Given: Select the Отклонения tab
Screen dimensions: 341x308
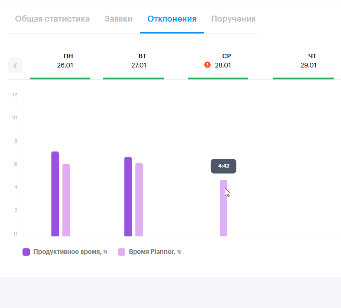Looking at the screenshot, I should click(172, 19).
